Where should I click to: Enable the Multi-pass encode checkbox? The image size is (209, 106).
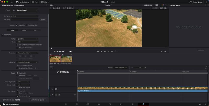point(17,88)
